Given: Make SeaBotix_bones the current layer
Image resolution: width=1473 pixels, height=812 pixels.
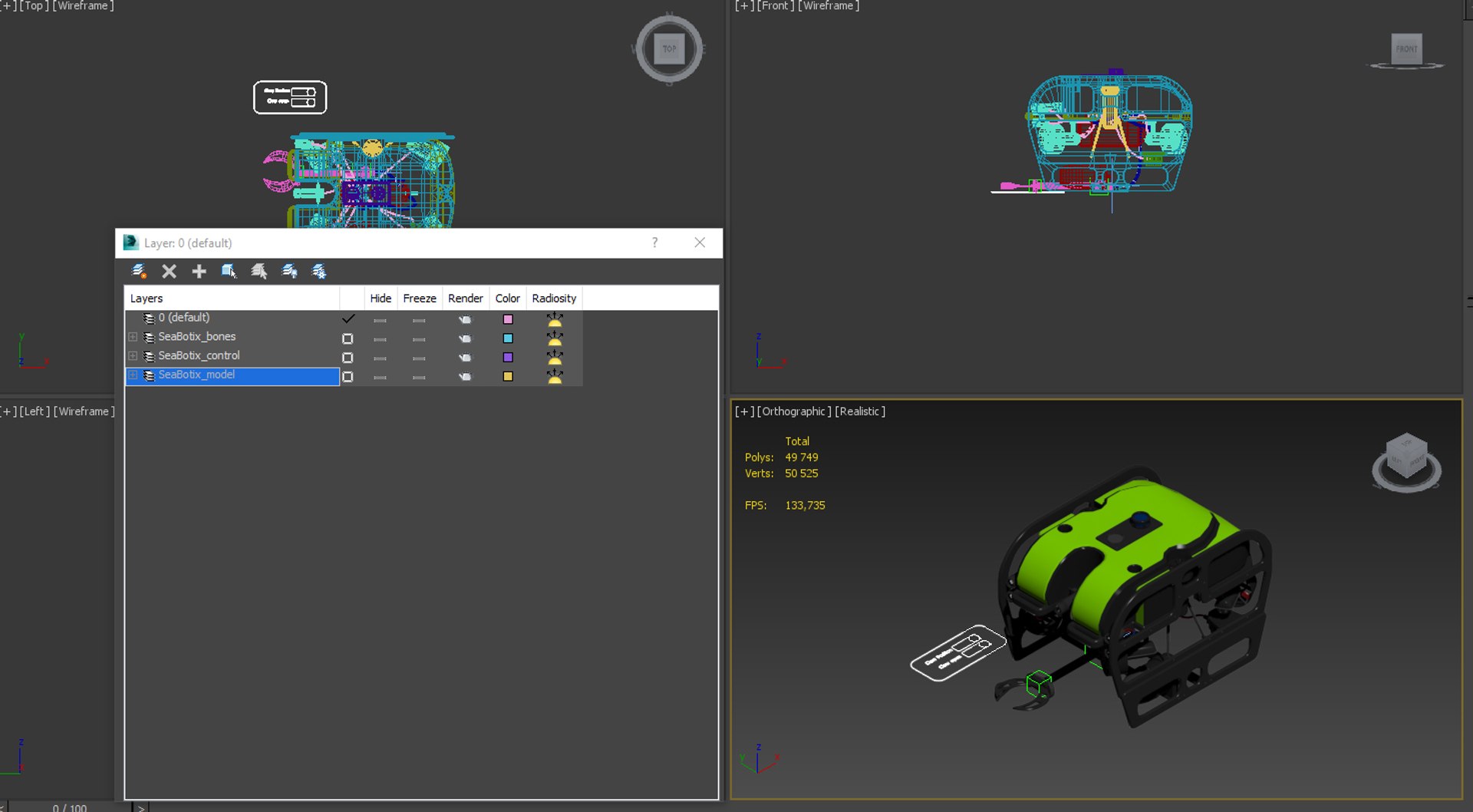Looking at the screenshot, I should pyautogui.click(x=348, y=338).
